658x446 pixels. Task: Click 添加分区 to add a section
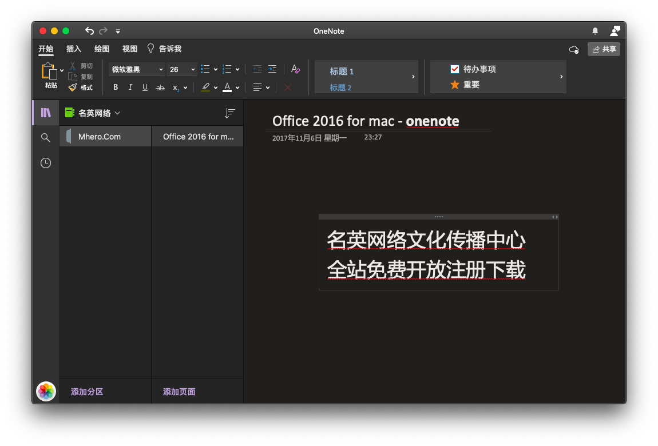(x=87, y=392)
